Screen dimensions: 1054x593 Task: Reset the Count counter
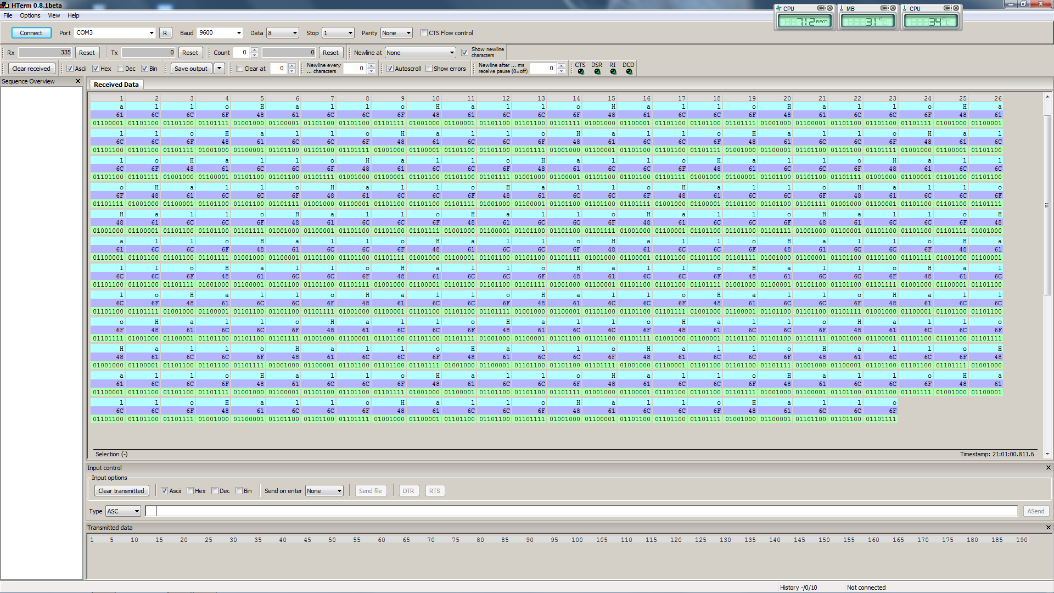[330, 53]
